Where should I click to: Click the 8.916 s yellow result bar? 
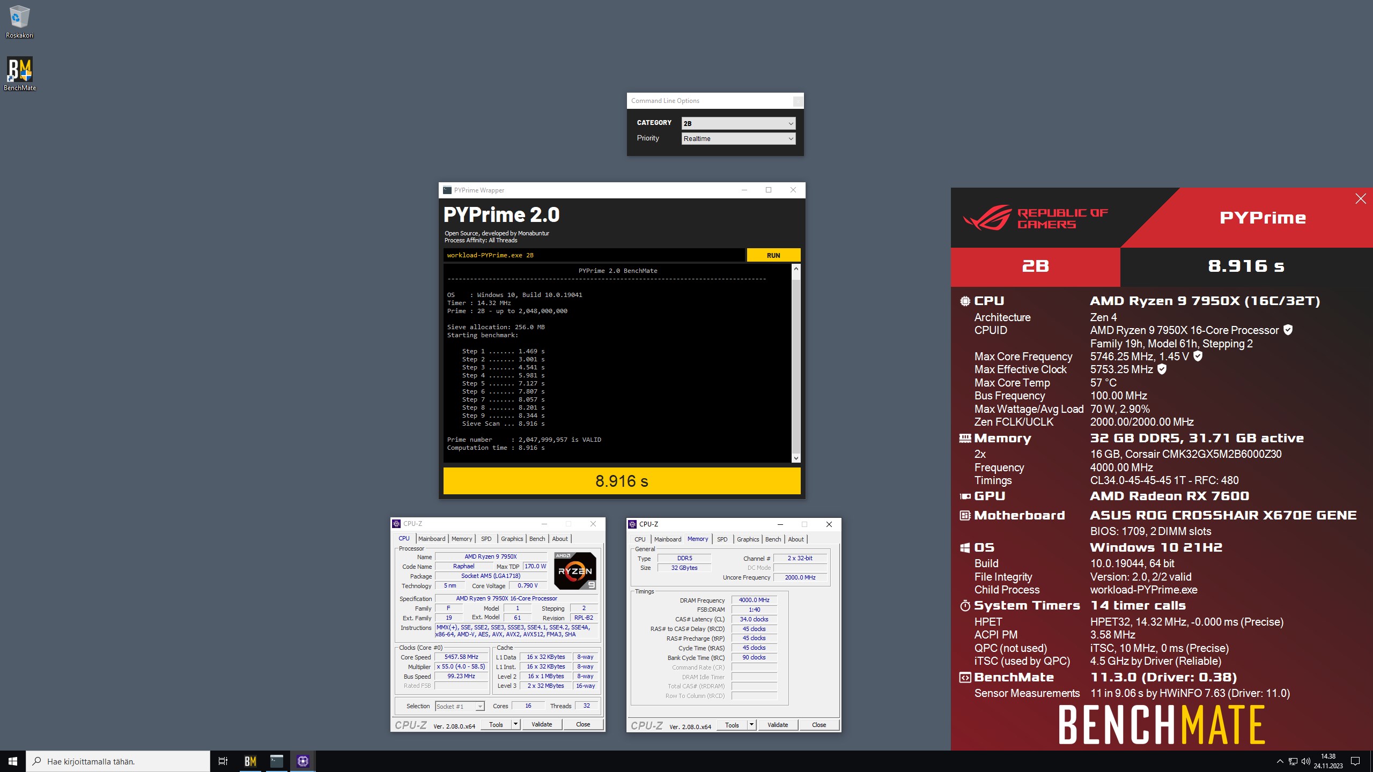(x=622, y=481)
